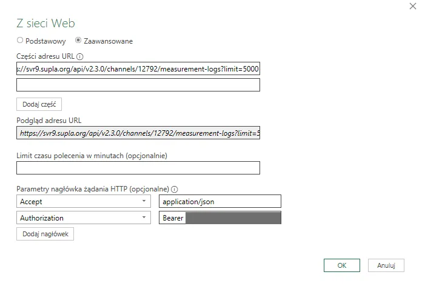Click the URL preview box
The height and width of the screenshot is (289, 422).
click(x=138, y=133)
